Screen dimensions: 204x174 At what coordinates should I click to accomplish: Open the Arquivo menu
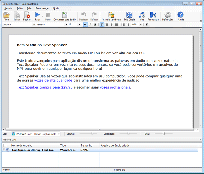click(9, 8)
